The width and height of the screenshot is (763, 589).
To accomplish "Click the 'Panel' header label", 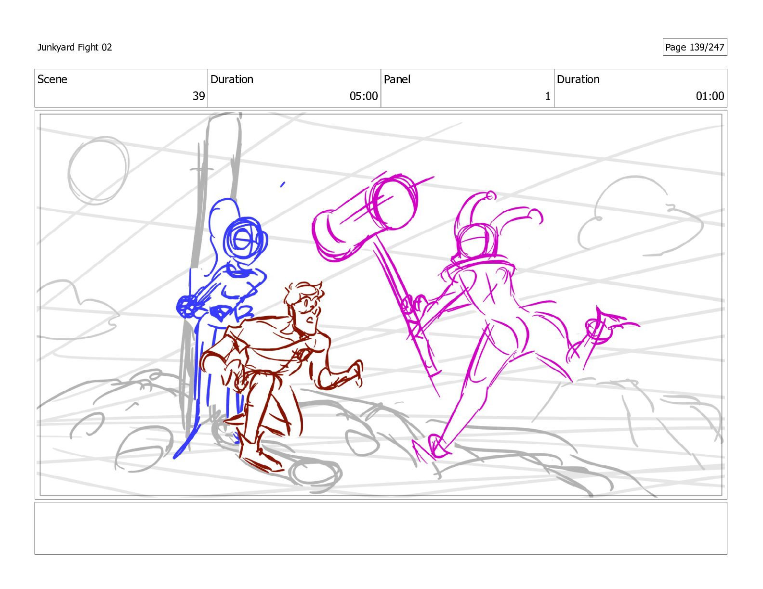I will (x=397, y=79).
